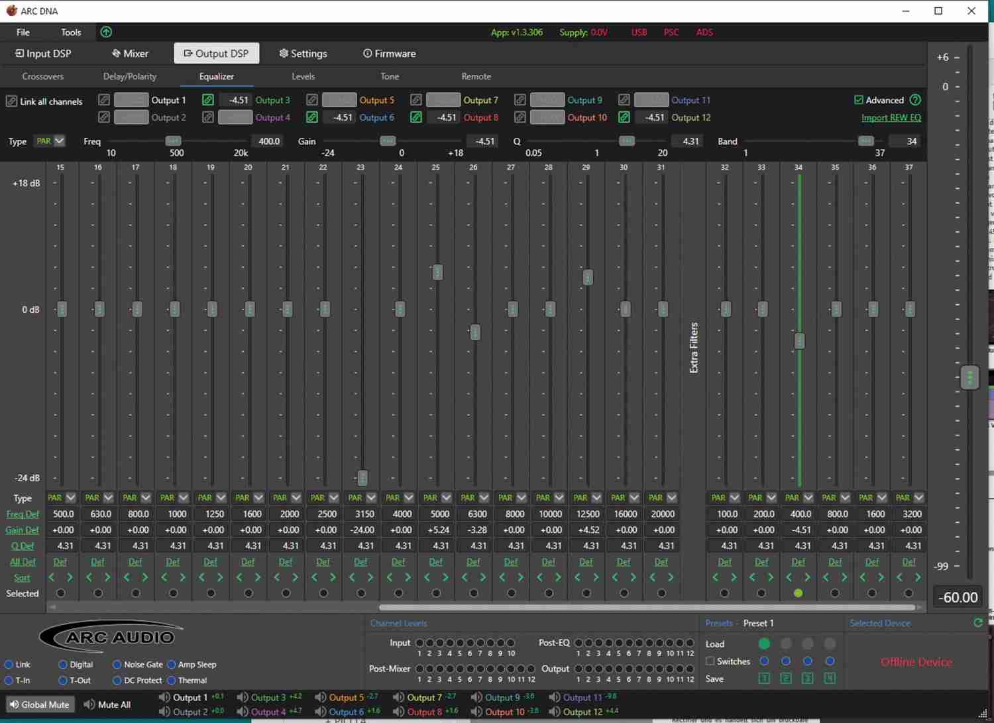Save to preset slot 4
Screen dimensions: 994x723
[x=830, y=678]
